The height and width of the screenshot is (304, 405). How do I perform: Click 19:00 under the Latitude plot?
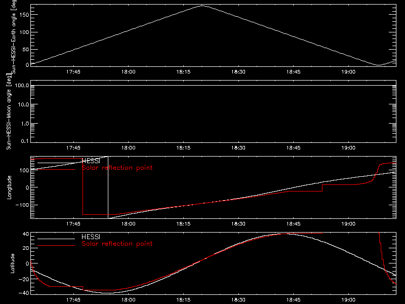(x=348, y=300)
